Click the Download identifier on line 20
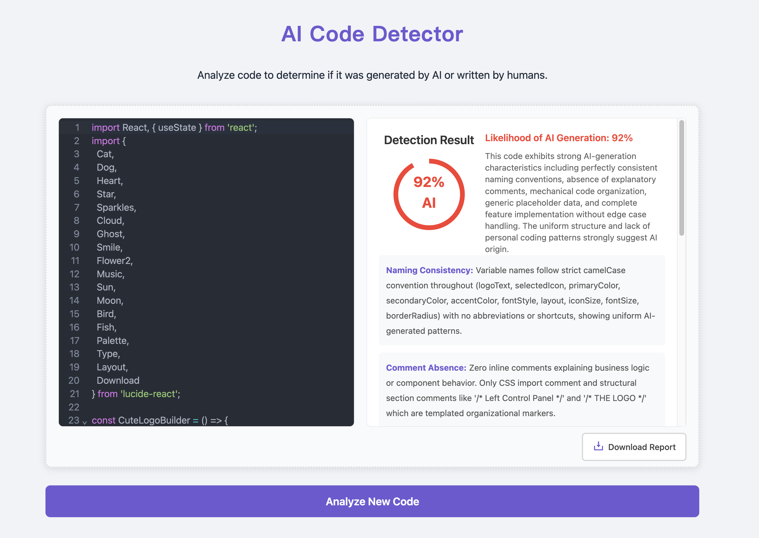This screenshot has height=538, width=759. click(118, 380)
